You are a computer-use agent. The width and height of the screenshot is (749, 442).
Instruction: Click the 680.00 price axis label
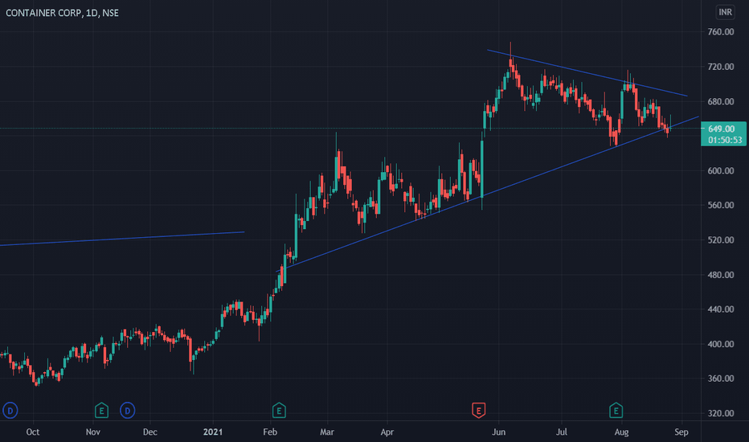721,102
